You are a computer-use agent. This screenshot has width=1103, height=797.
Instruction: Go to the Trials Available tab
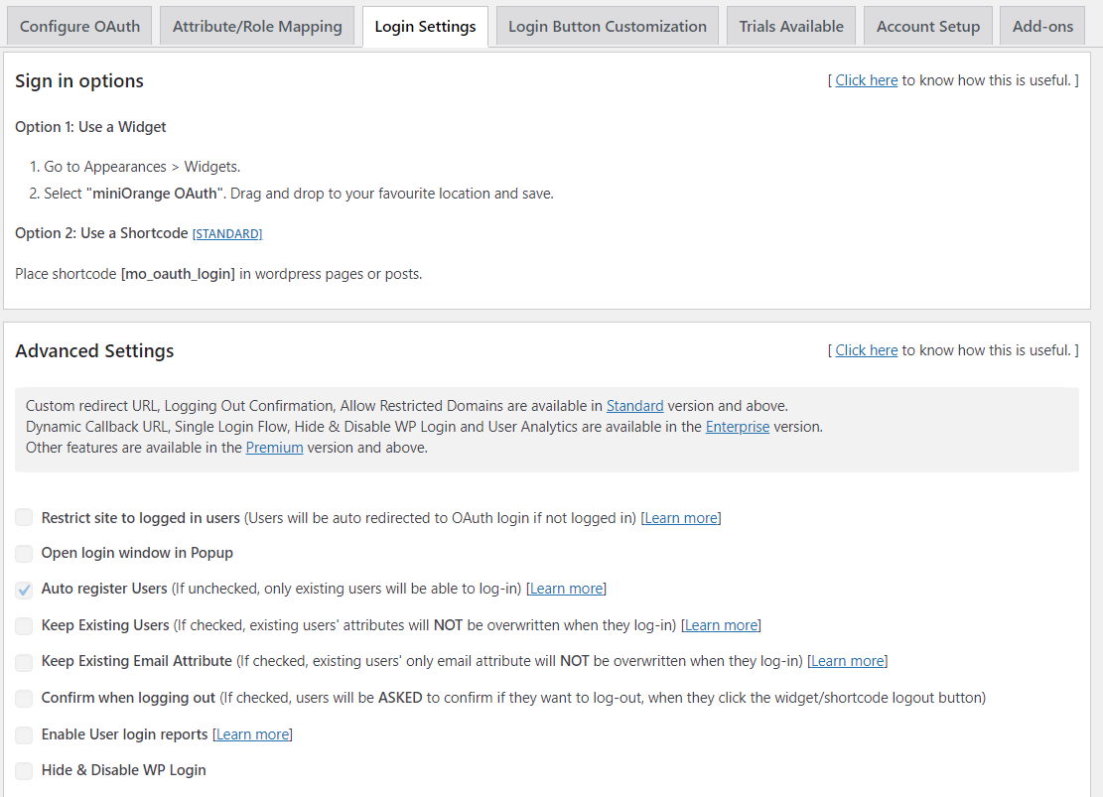pos(790,27)
